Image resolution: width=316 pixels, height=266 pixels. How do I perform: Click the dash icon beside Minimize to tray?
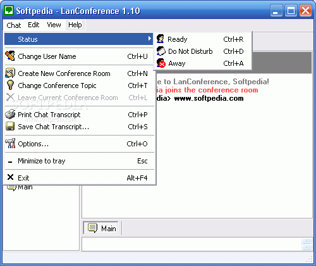10,162
